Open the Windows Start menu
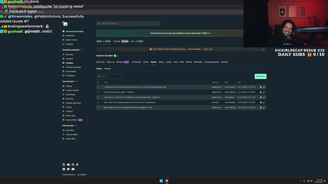The height and width of the screenshot is (184, 328). (x=161, y=181)
